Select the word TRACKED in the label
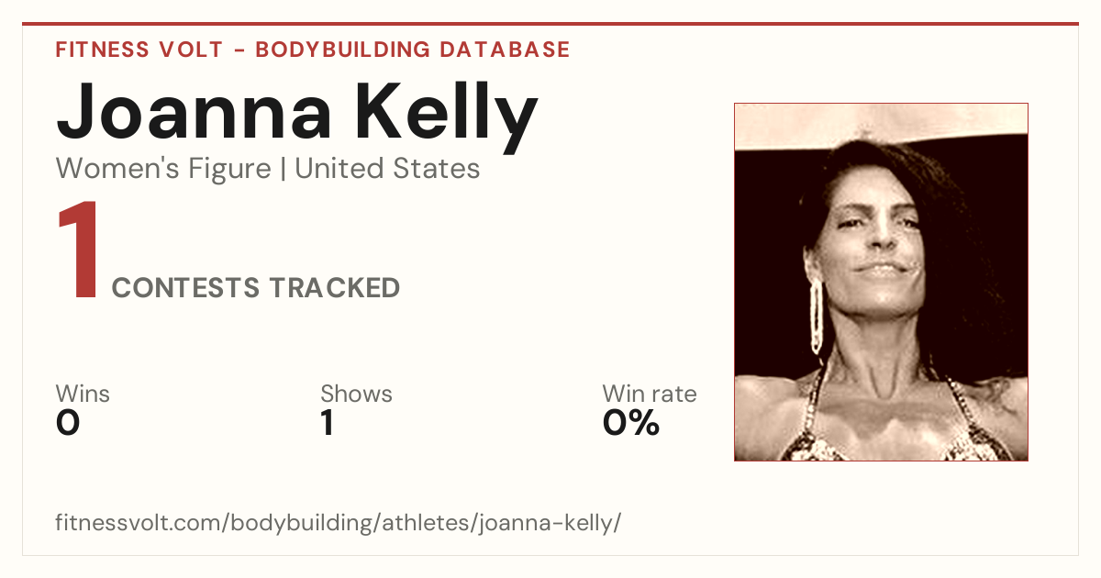The image size is (1101, 578). 335,288
